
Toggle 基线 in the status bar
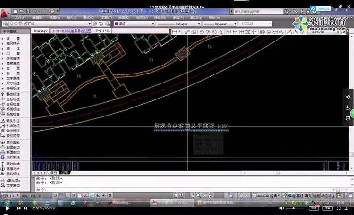(x=299, y=196)
